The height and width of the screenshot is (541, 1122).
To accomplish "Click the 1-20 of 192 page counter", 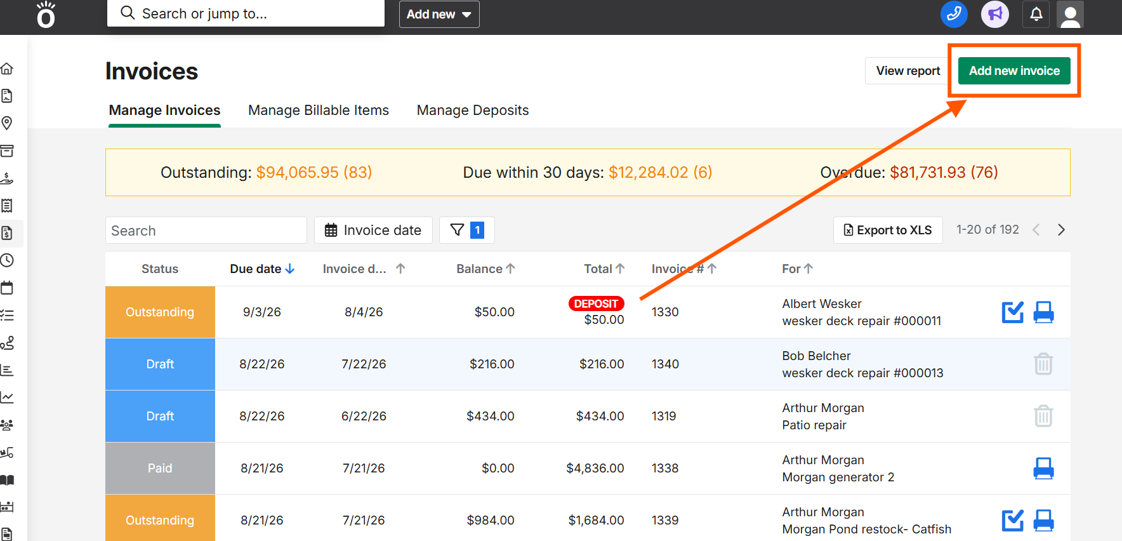I will [987, 229].
